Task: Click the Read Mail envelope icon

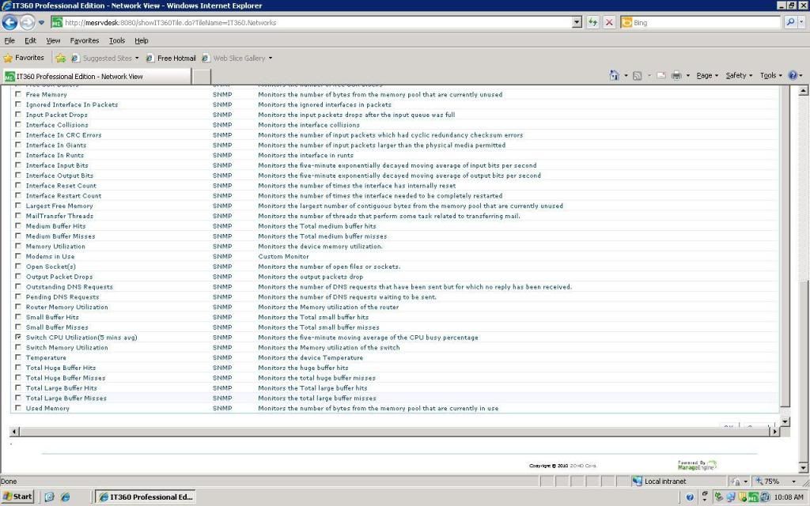Action: (x=661, y=75)
